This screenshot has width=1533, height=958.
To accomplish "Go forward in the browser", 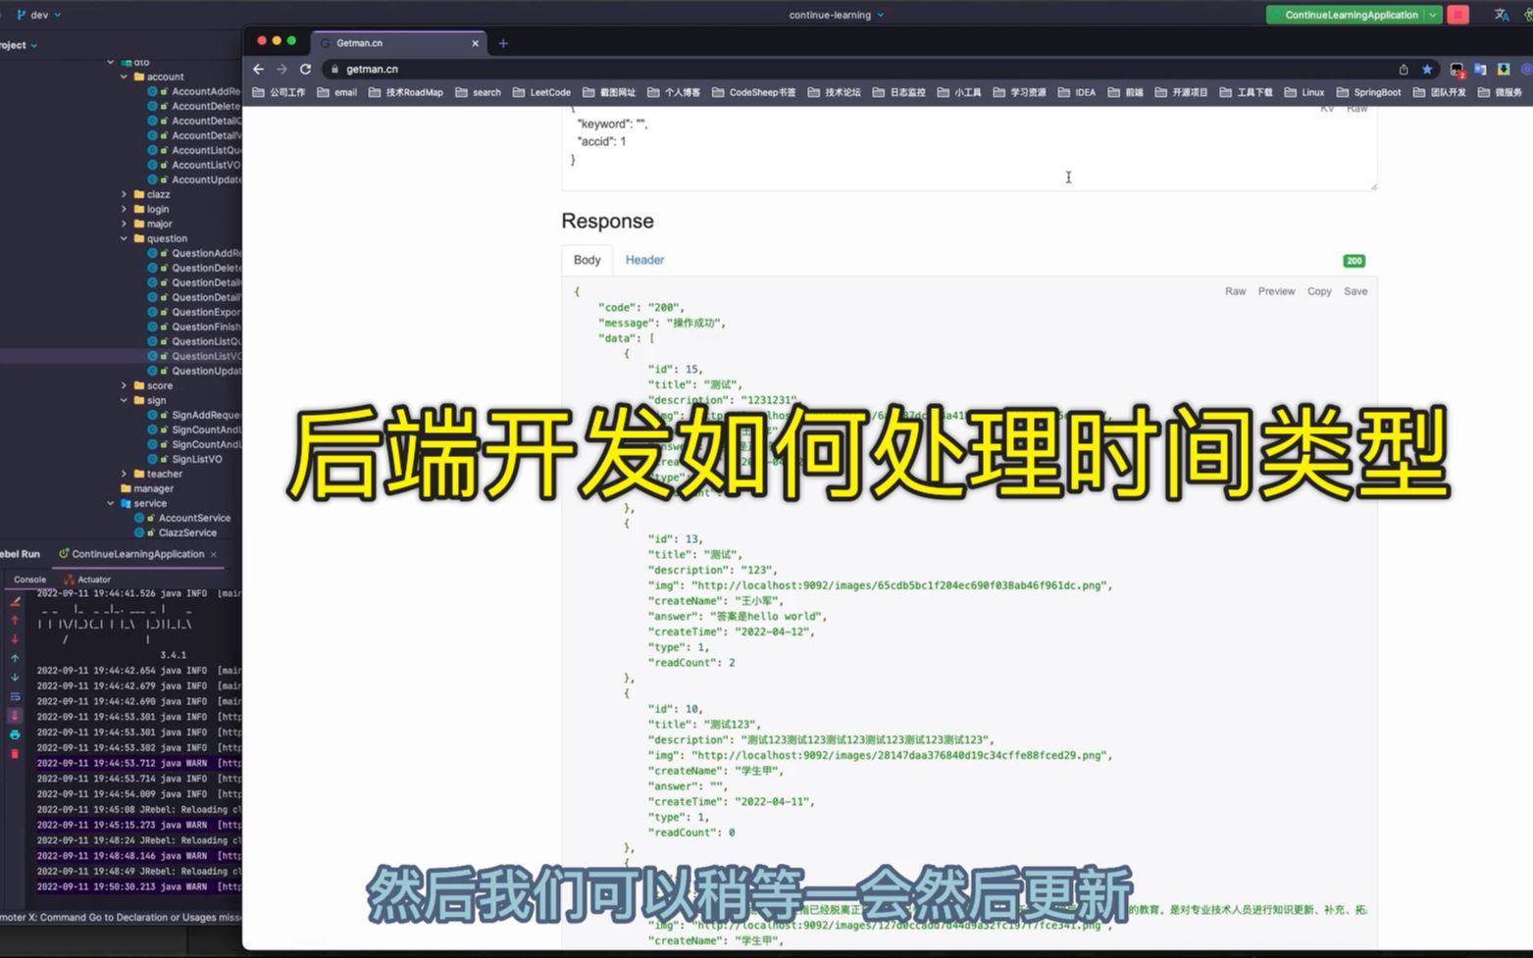I will [x=282, y=69].
